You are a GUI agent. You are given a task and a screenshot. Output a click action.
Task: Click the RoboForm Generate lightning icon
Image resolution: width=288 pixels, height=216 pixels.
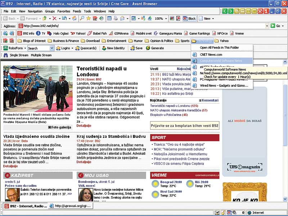pyautogui.click(x=148, y=48)
